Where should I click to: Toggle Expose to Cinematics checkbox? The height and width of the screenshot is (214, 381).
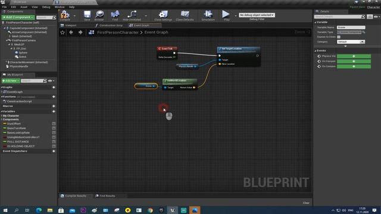tap(339, 37)
